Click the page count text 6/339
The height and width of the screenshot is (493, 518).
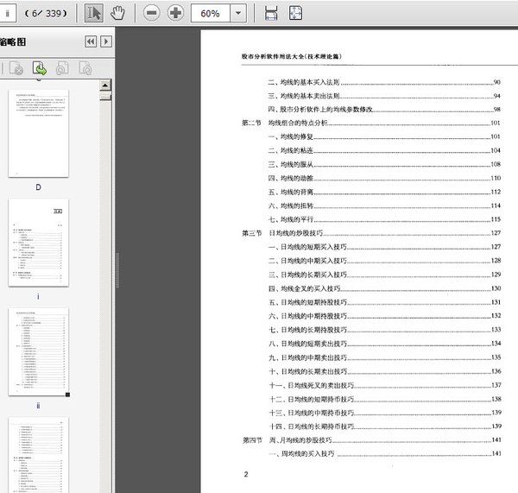tap(46, 14)
